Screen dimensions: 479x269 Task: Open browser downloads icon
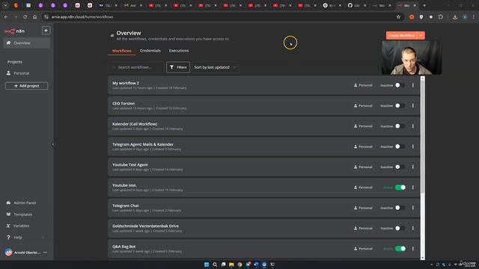455,17
